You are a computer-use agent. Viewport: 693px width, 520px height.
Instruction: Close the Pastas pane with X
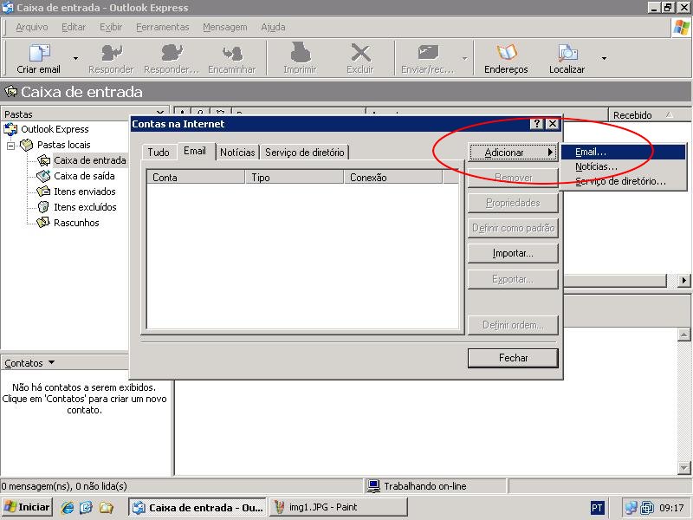161,114
